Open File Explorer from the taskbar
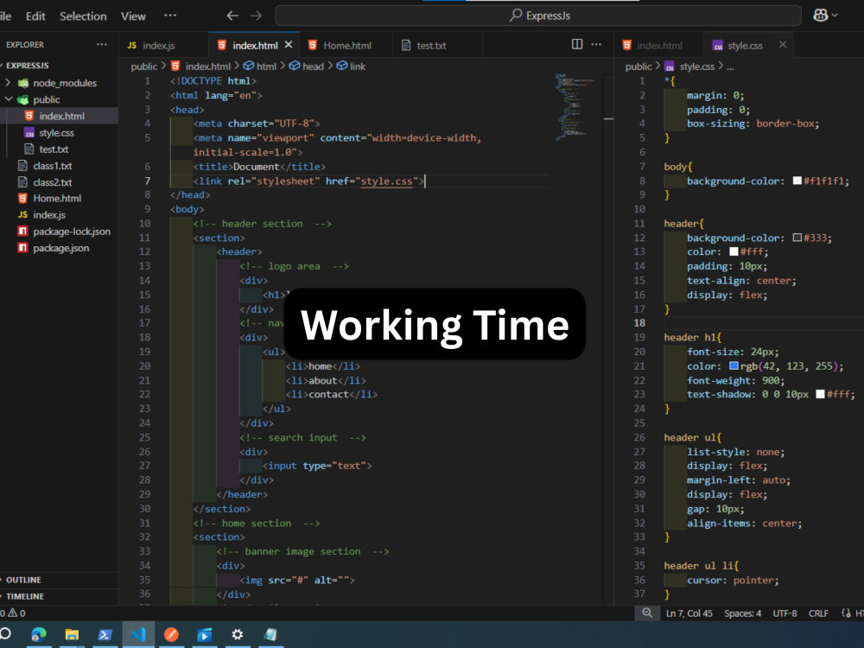The image size is (864, 648). click(72, 634)
